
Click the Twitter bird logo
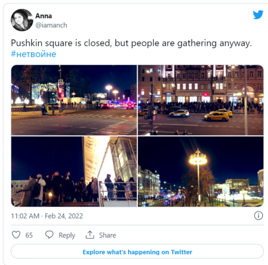pyautogui.click(x=258, y=15)
